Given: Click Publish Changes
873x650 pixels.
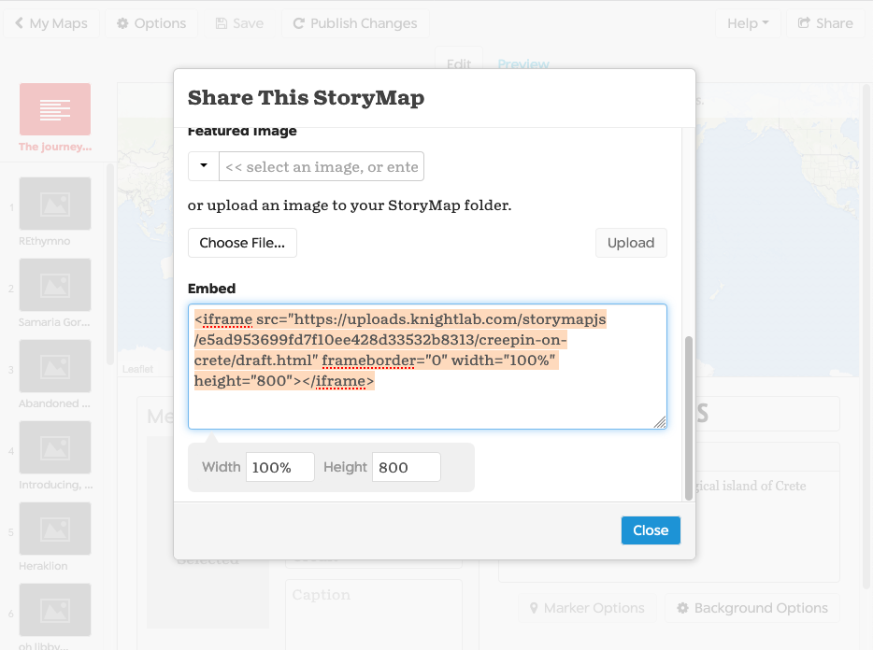Looking at the screenshot, I should pos(355,23).
